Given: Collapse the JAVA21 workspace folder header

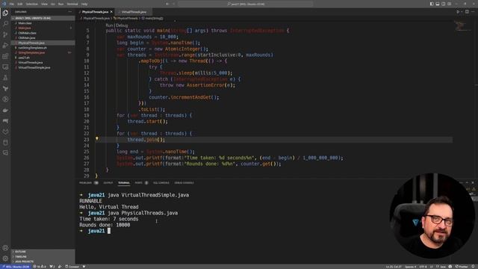Looking at the screenshot, I should (43, 18).
